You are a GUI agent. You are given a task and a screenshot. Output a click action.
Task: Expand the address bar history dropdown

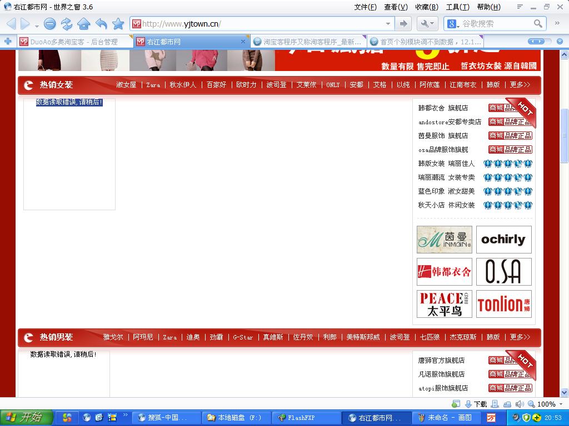tap(388, 24)
